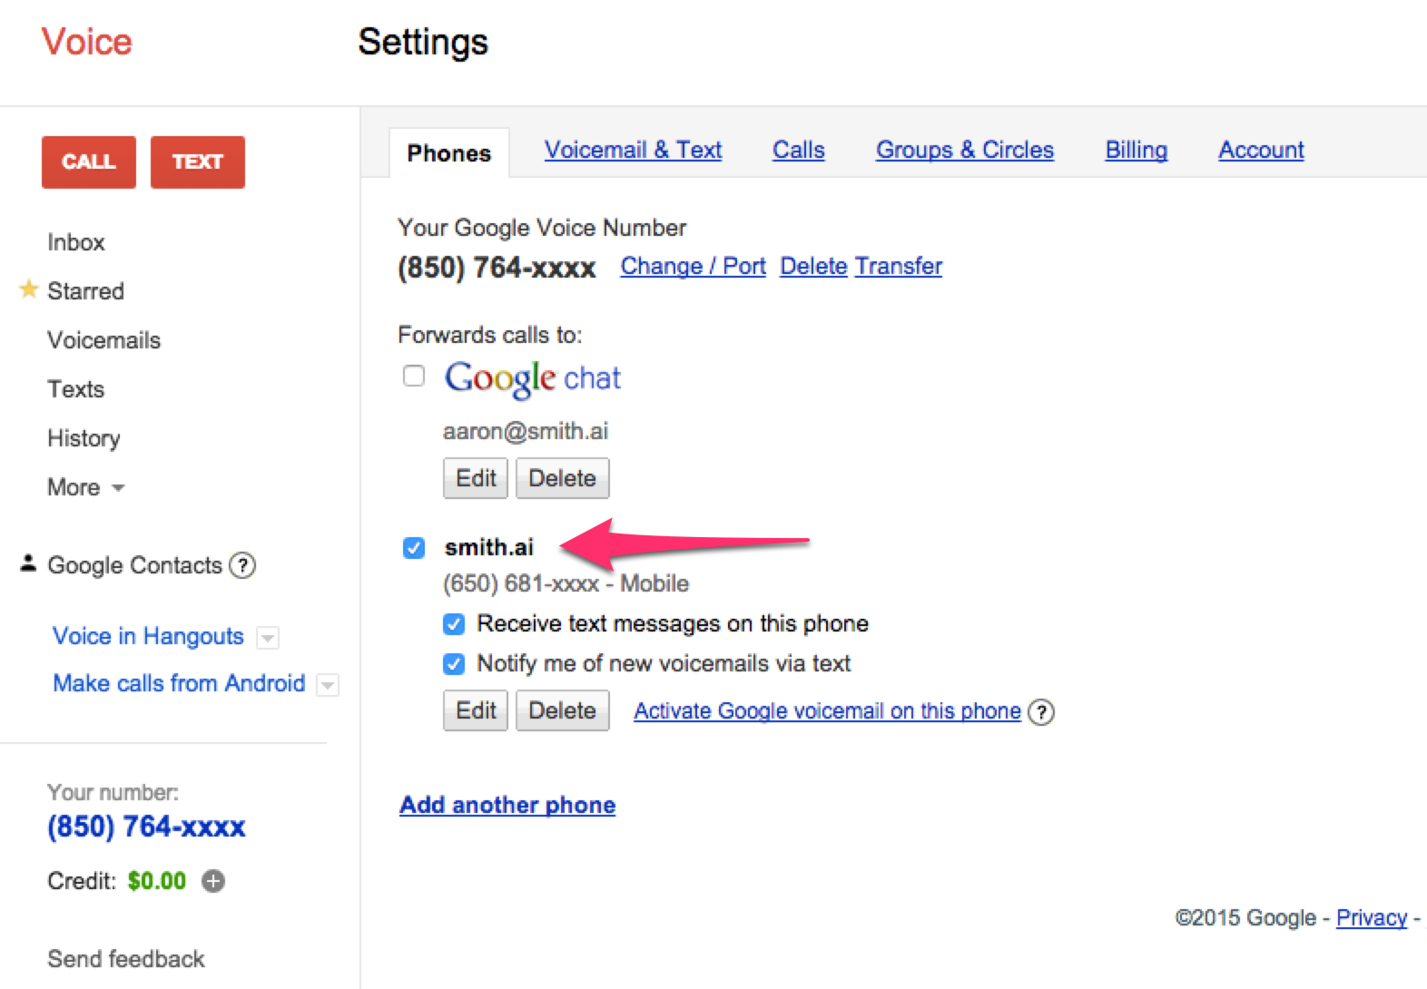Click the smith.ai phone name label

pyautogui.click(x=489, y=547)
